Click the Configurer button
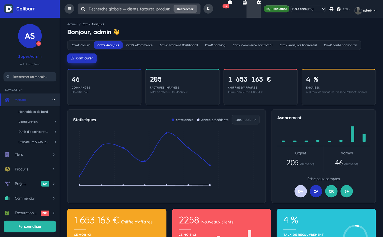This screenshot has height=237, width=383. 82,58
